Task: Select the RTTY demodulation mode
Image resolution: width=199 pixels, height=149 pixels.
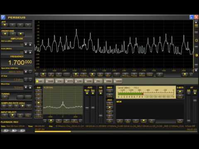Action: coord(69,81)
